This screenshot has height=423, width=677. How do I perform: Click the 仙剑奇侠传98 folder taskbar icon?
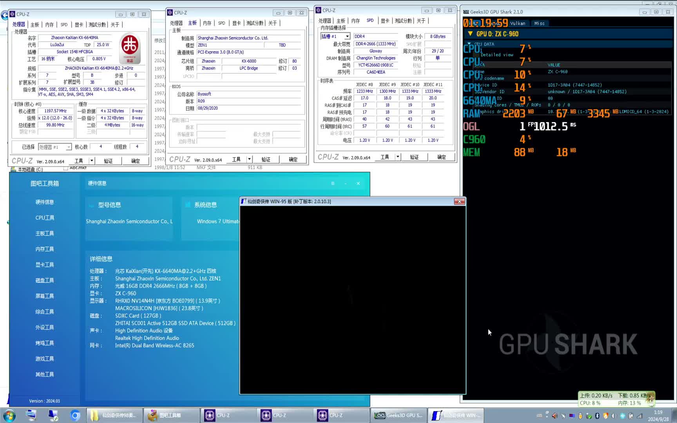[114, 415]
